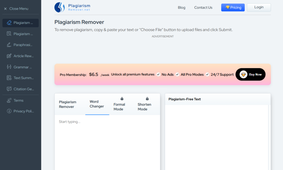Screen dimensions: 283x170
Task: Click the Privacy Poli... sidebar label
Action: coord(24,111)
